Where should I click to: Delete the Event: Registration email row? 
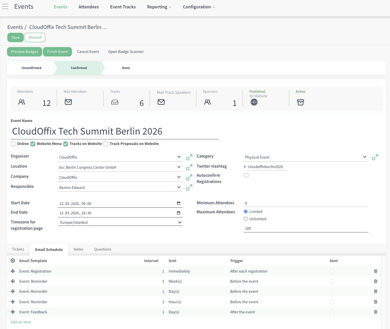376,271
